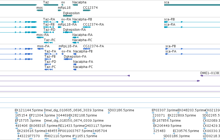This screenshot has width=220, height=140.
Task: Select the mos-PA protein label
Action: coord(43,46)
